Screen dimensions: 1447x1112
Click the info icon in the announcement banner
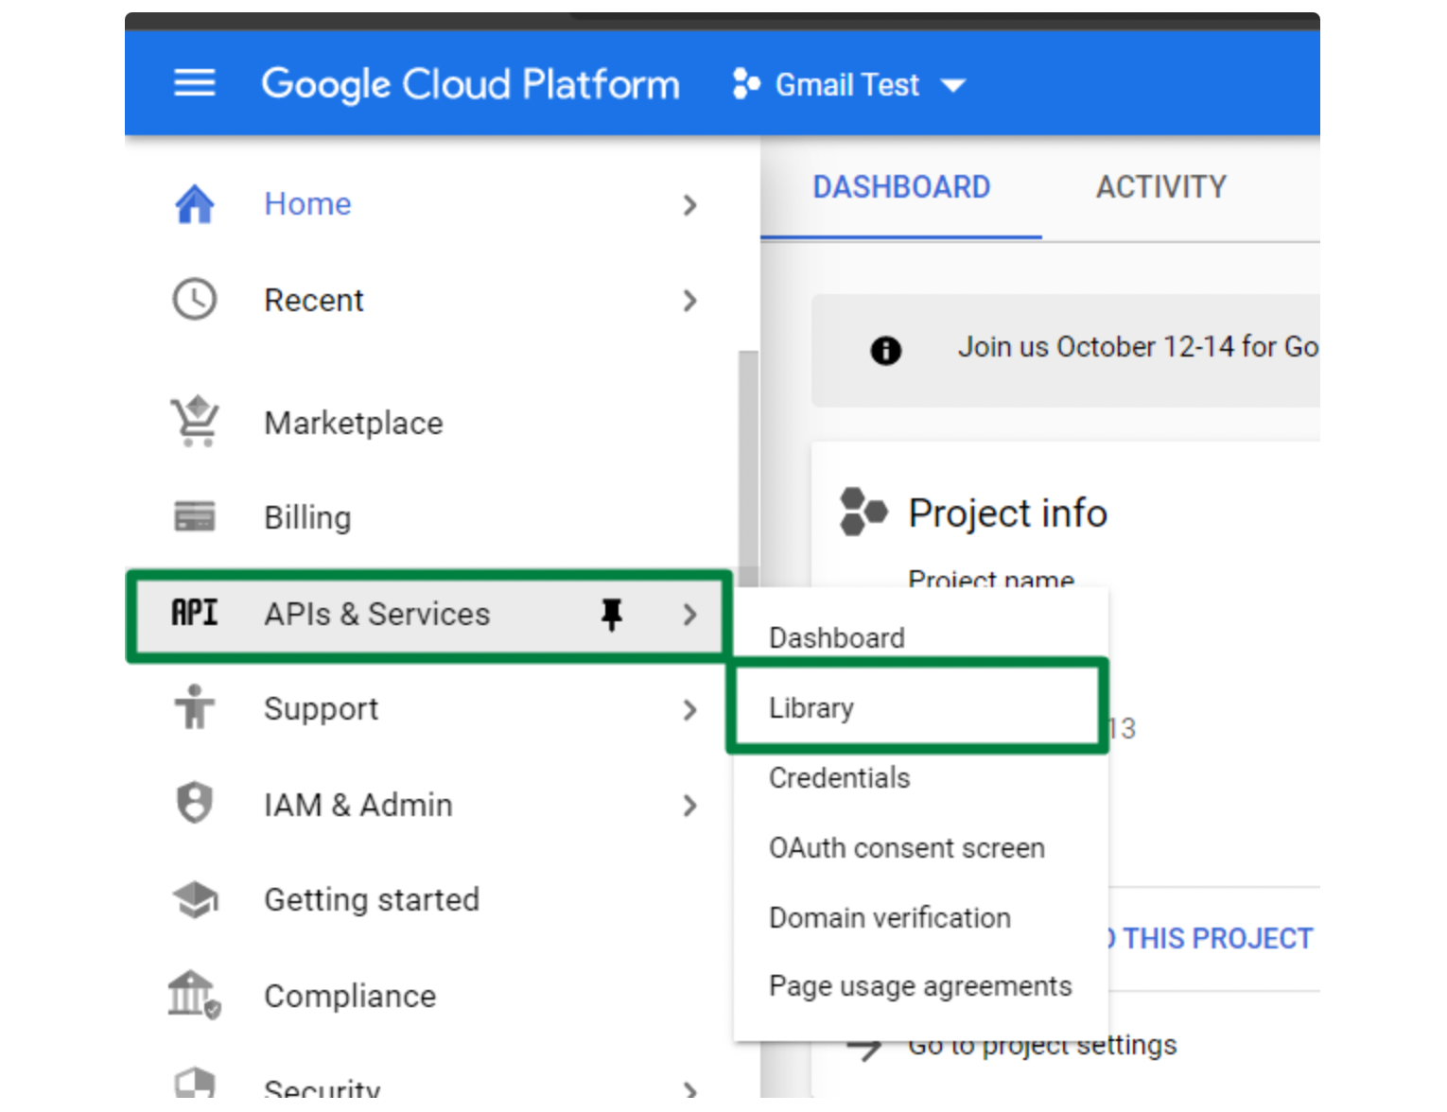885,351
